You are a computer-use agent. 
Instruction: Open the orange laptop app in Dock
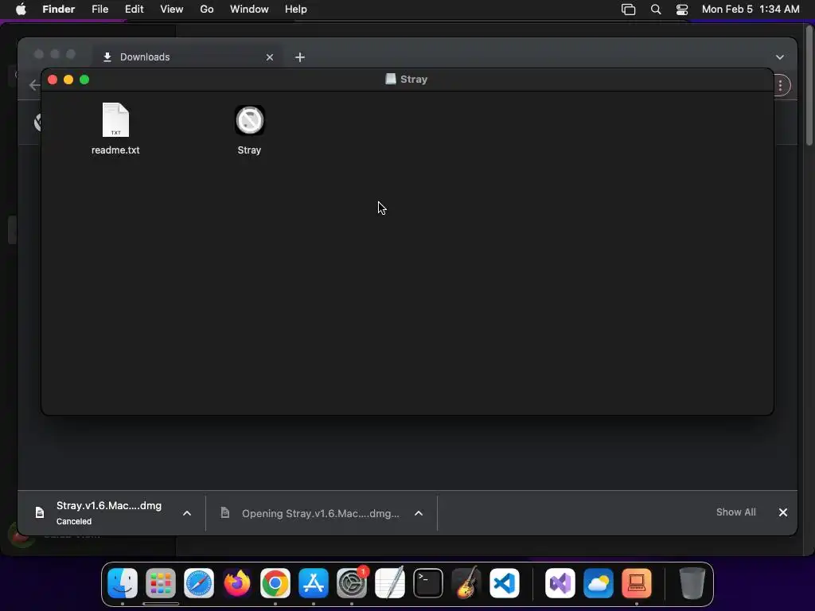point(637,583)
